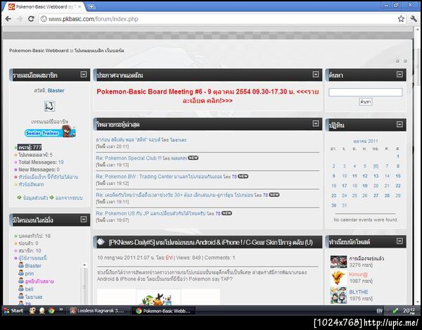Viewport: 422px width, 330px height.
Task: Collapse the admin announcement panel
Action: 316,75
